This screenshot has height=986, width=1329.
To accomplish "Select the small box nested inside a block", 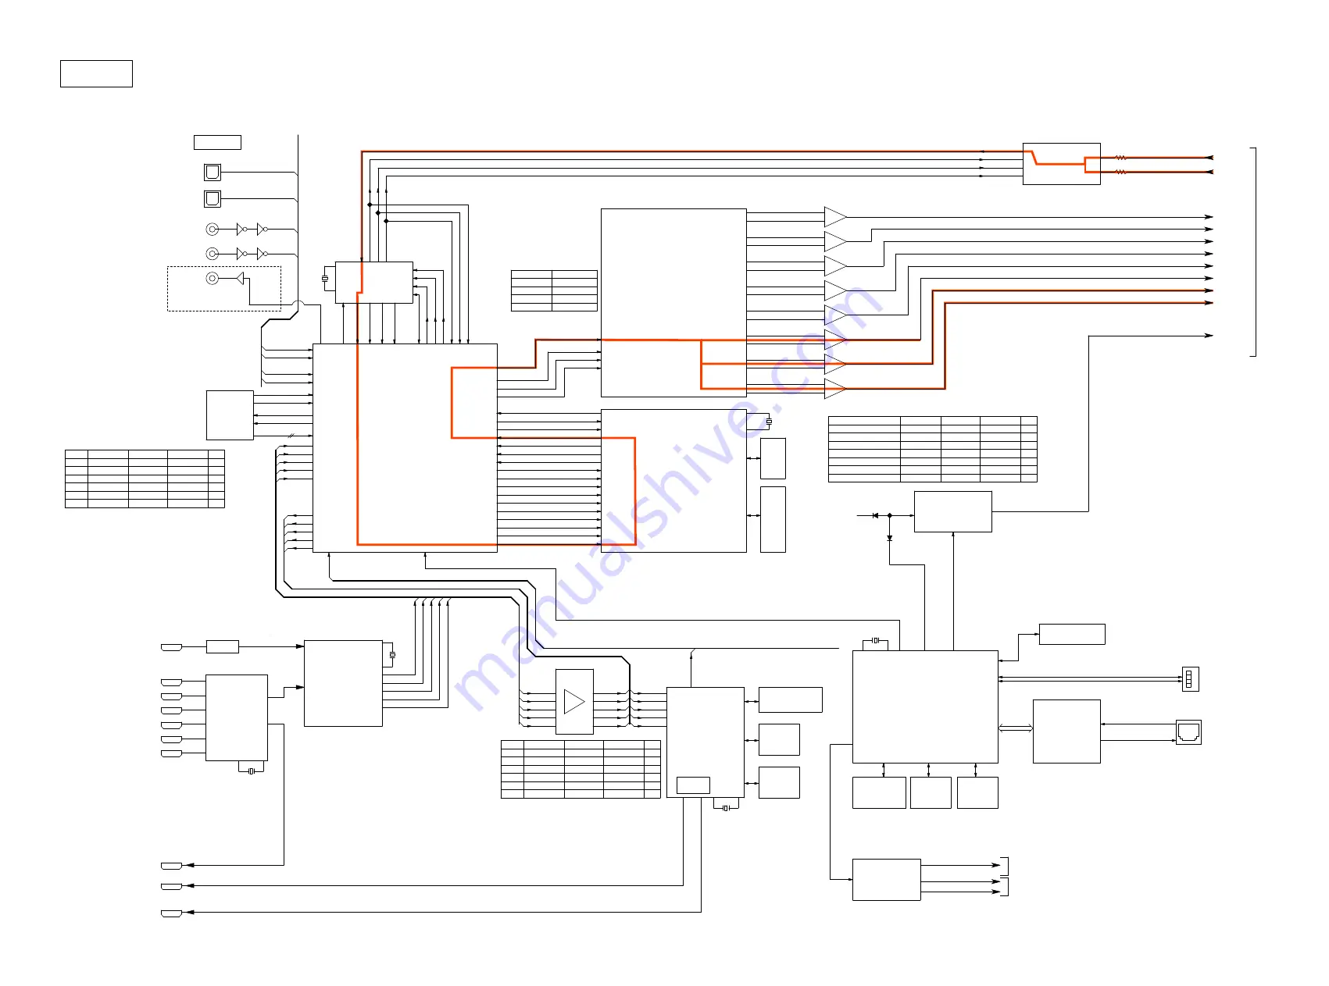I will (x=693, y=785).
